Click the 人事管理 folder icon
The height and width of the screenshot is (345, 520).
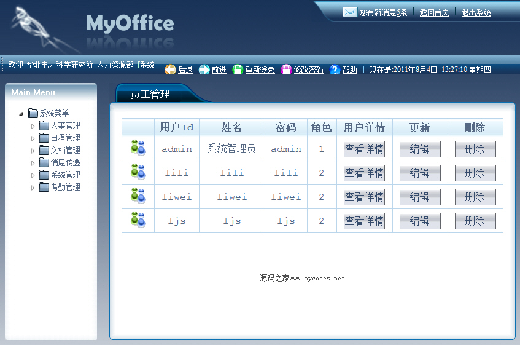pos(44,125)
